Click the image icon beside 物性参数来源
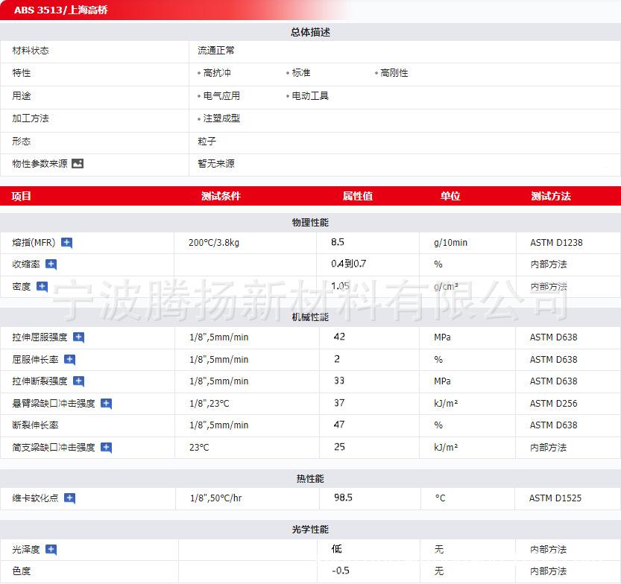The height and width of the screenshot is (584, 621). pyautogui.click(x=78, y=163)
